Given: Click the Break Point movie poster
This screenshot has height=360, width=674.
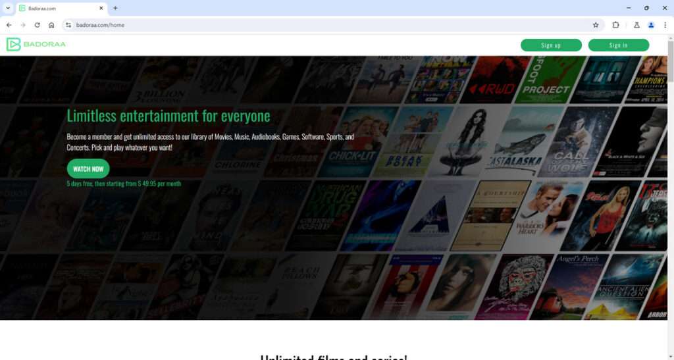Looking at the screenshot, I should (413, 141).
